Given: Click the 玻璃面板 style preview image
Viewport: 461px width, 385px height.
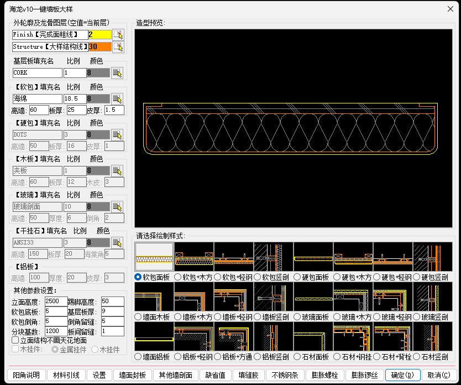Looking at the screenshot, I should (x=313, y=296).
